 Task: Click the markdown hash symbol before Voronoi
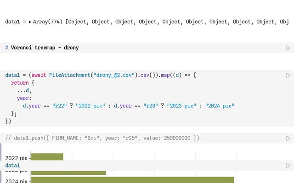(7, 48)
